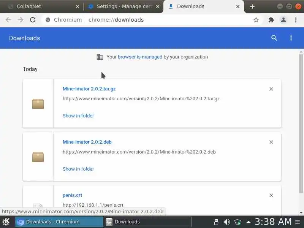Viewport: 304px width, 228px height.
Task: Open the Chromium three-dot browser menu
Action: pos(296,20)
